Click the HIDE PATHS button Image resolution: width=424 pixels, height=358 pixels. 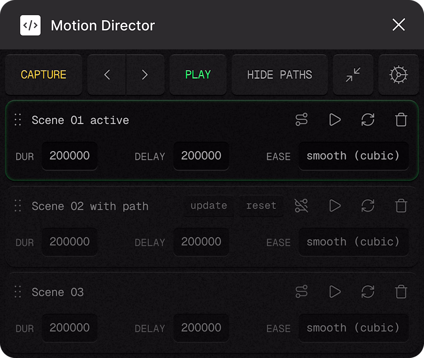[x=279, y=75]
